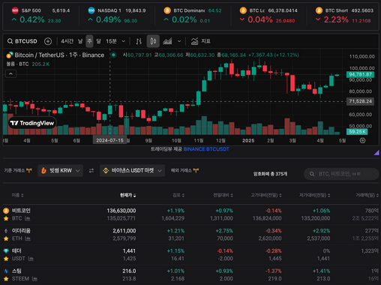Viewport: 381px width, 285px height.
Task: Click the green market status dot
Action: point(113,55)
